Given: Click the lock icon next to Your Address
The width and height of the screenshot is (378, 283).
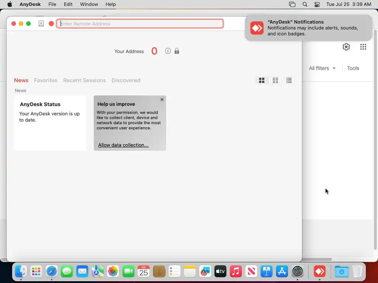Looking at the screenshot, I should 177,51.
